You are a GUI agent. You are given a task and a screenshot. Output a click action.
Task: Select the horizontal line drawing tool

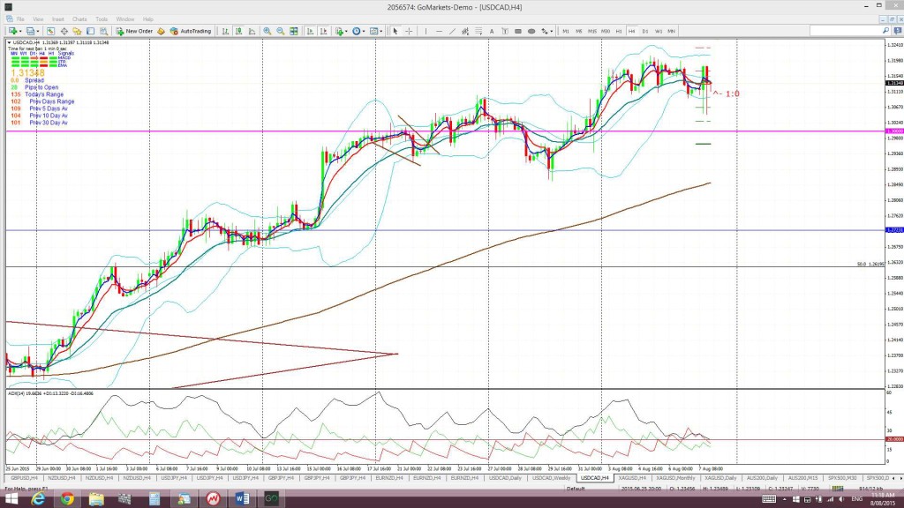click(x=440, y=31)
